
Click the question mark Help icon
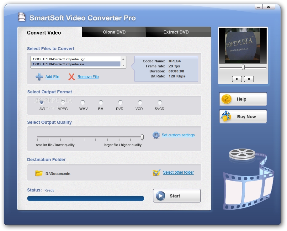pos(226,99)
